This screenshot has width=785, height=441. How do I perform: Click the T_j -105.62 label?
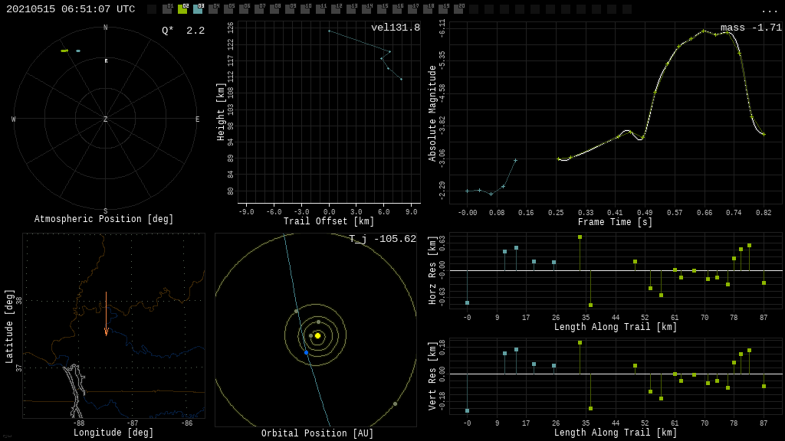pos(383,239)
